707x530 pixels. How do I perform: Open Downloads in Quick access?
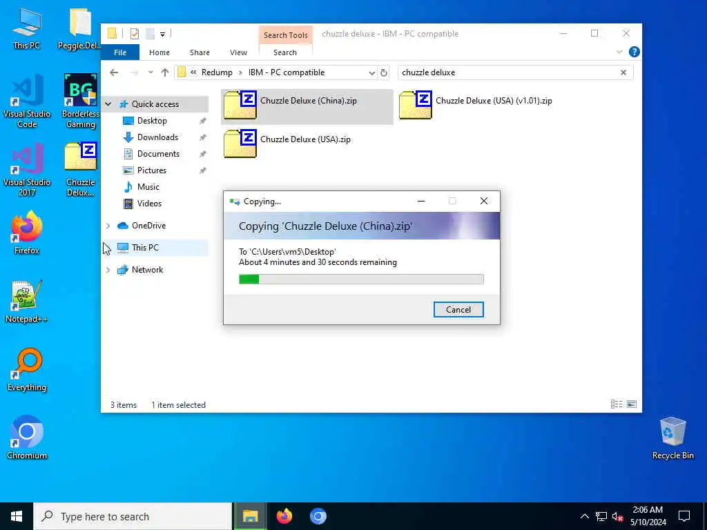click(157, 137)
